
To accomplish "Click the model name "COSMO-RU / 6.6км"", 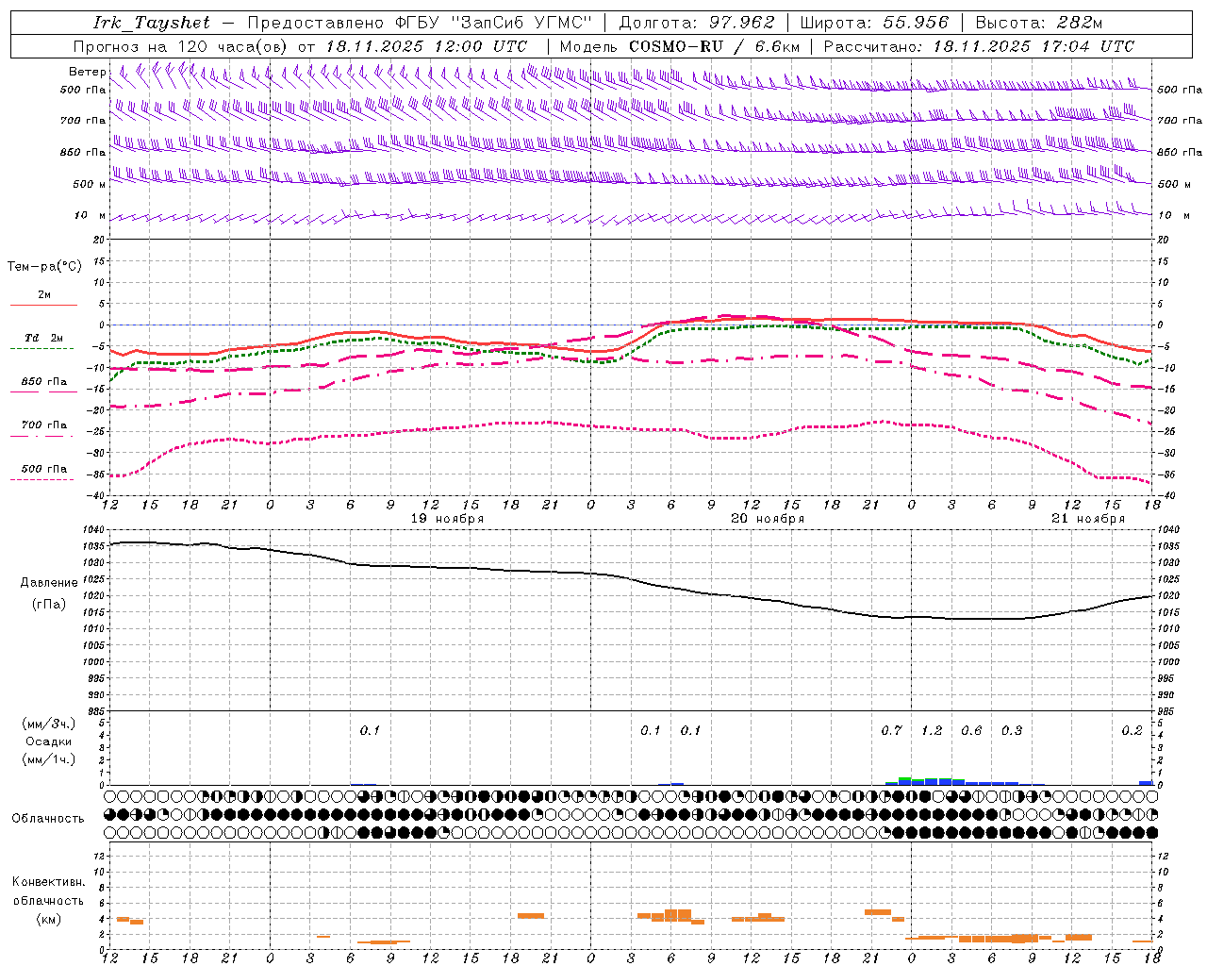I will [714, 46].
